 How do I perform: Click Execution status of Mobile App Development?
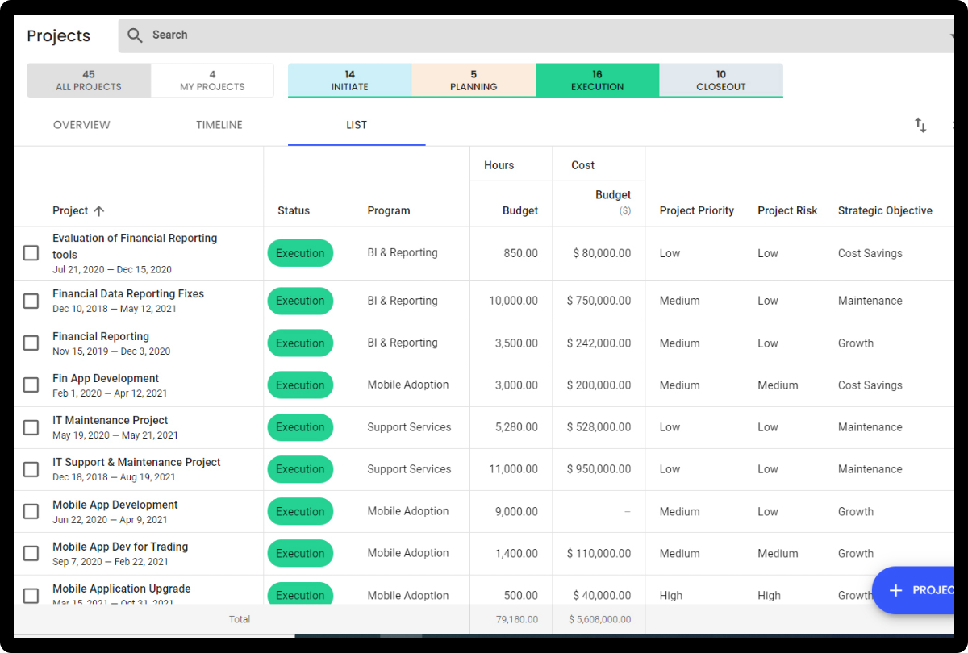point(300,511)
